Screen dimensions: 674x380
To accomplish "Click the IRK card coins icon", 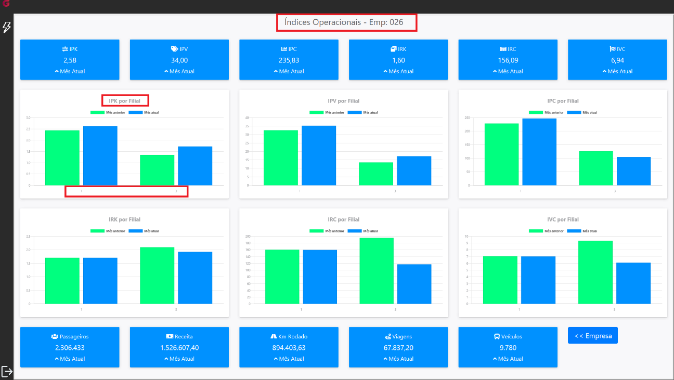I will (x=394, y=49).
